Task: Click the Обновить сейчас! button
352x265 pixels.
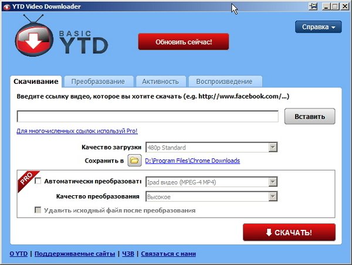Action: (184, 42)
